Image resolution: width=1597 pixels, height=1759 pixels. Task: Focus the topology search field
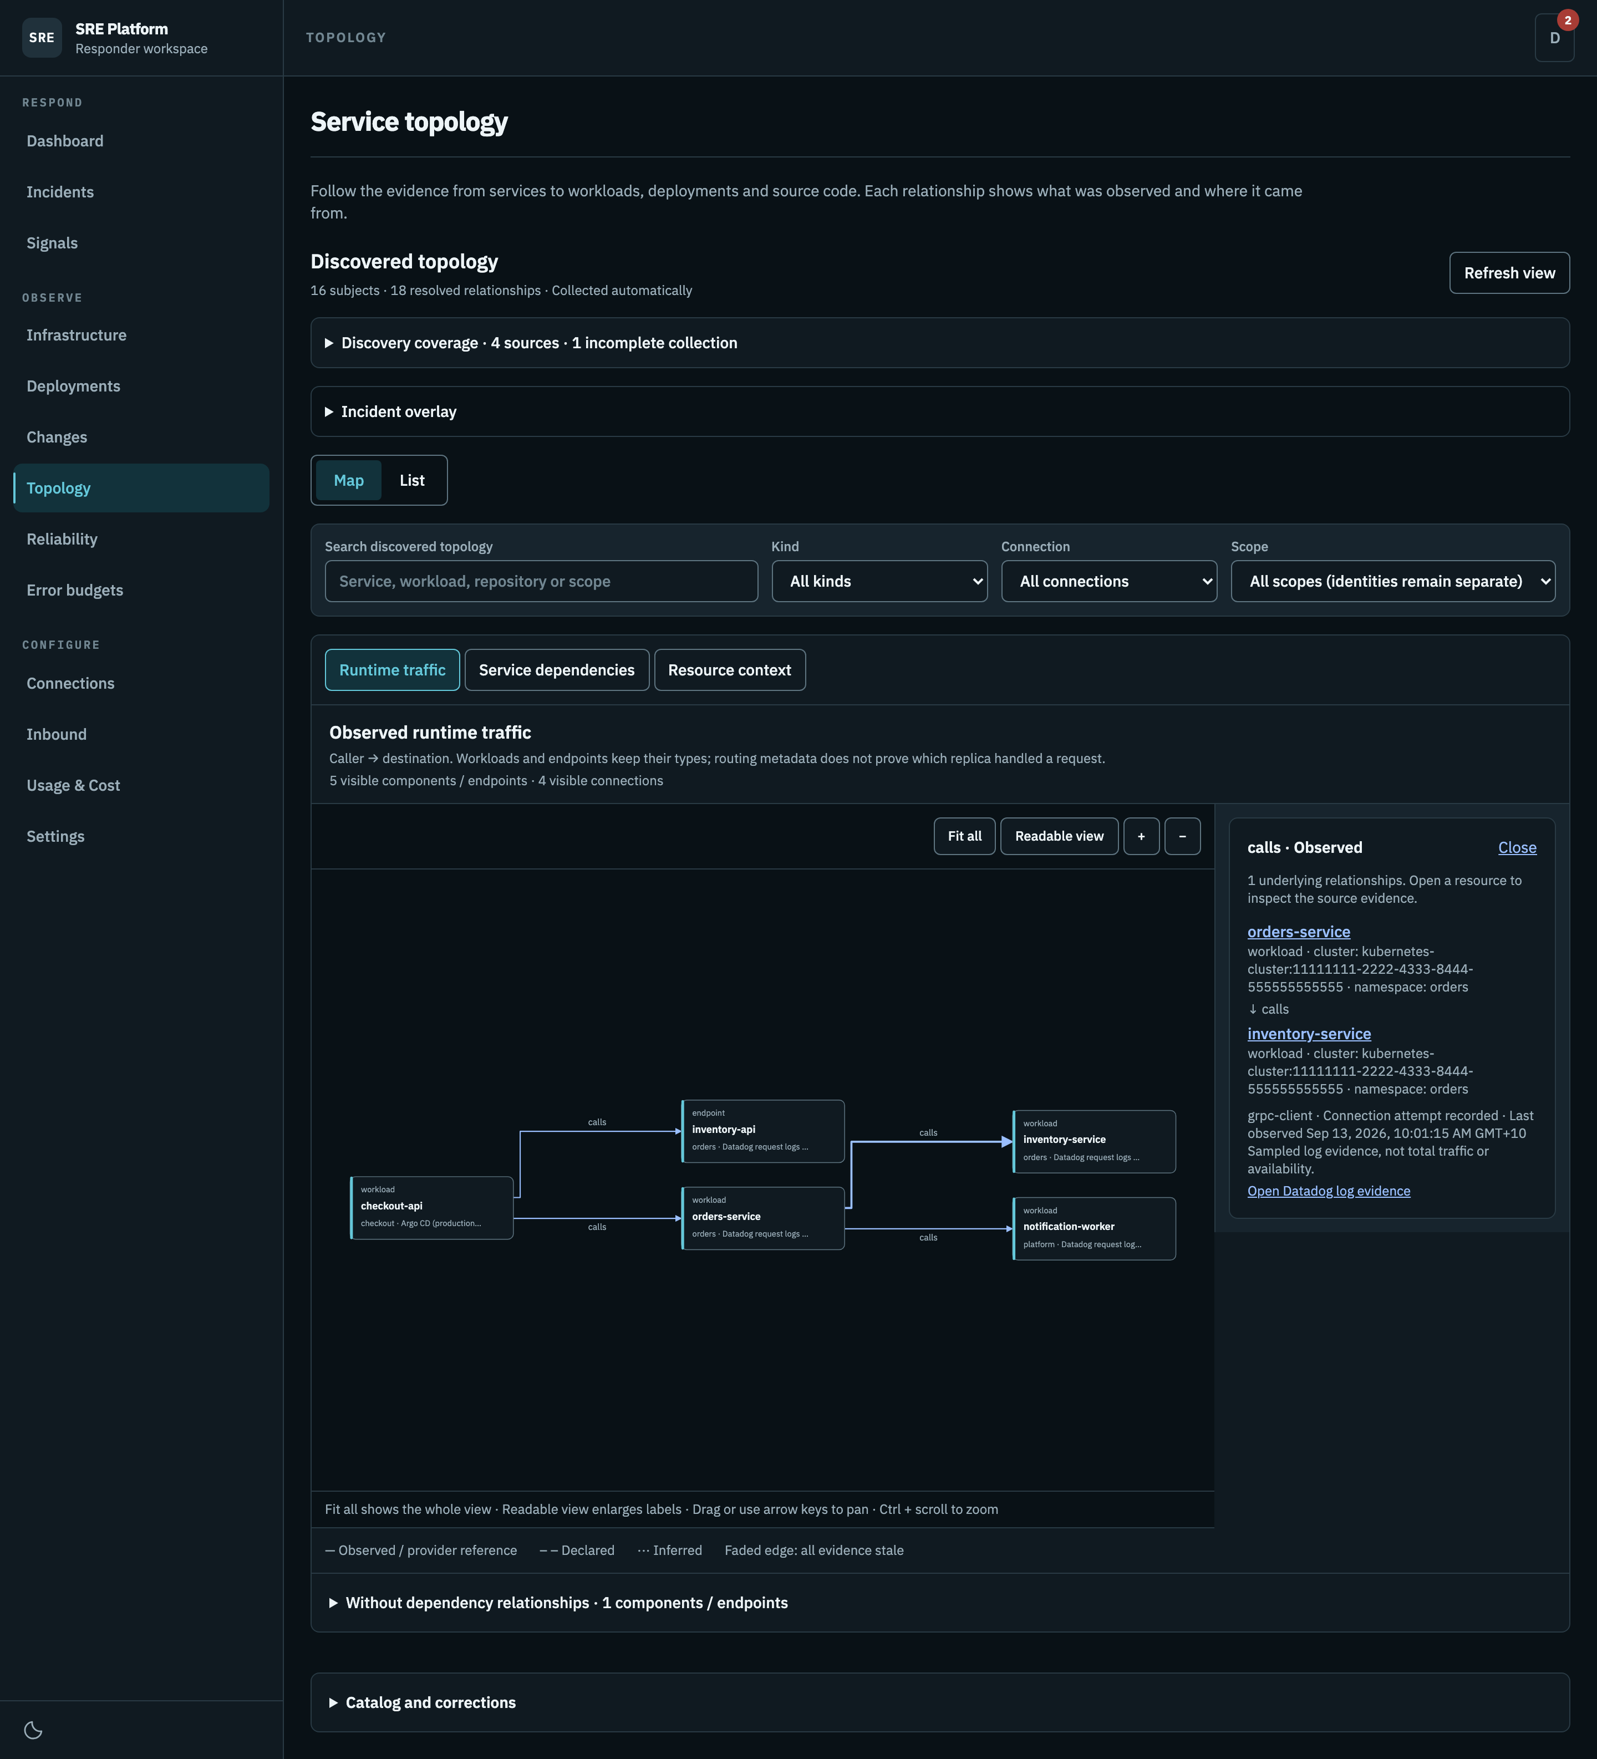[541, 581]
